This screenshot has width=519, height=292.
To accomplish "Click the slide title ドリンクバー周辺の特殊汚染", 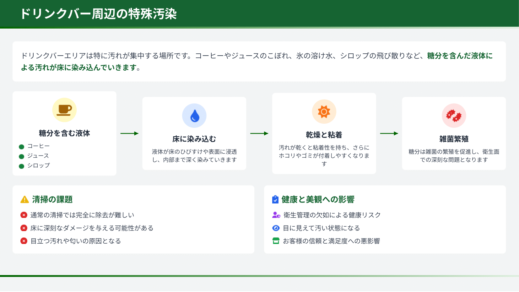I will click(99, 14).
